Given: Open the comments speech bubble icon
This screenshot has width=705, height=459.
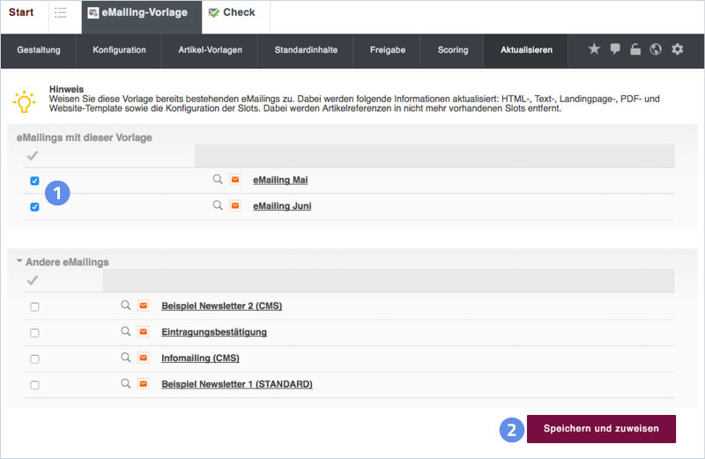Looking at the screenshot, I should 615,49.
